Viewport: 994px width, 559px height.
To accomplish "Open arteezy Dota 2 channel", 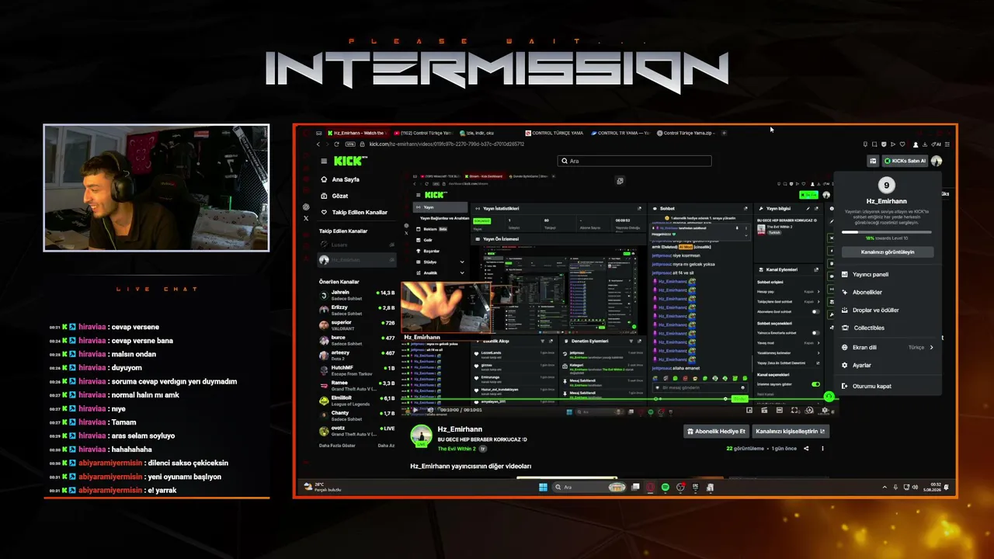I will (357, 355).
